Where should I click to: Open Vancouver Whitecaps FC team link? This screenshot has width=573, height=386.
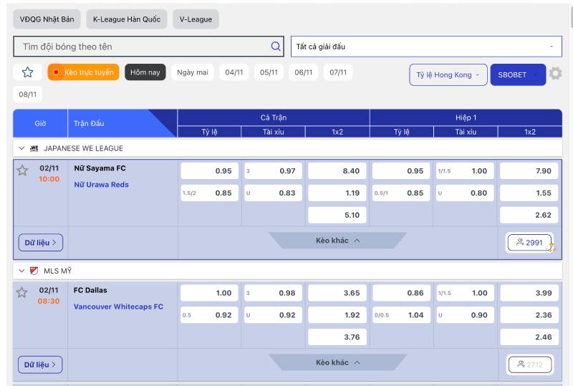[x=118, y=307]
